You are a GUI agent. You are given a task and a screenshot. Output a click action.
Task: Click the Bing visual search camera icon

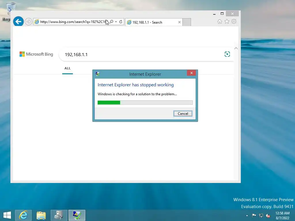(x=227, y=54)
